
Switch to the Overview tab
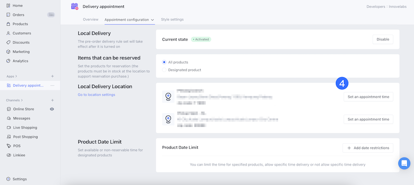point(91,19)
